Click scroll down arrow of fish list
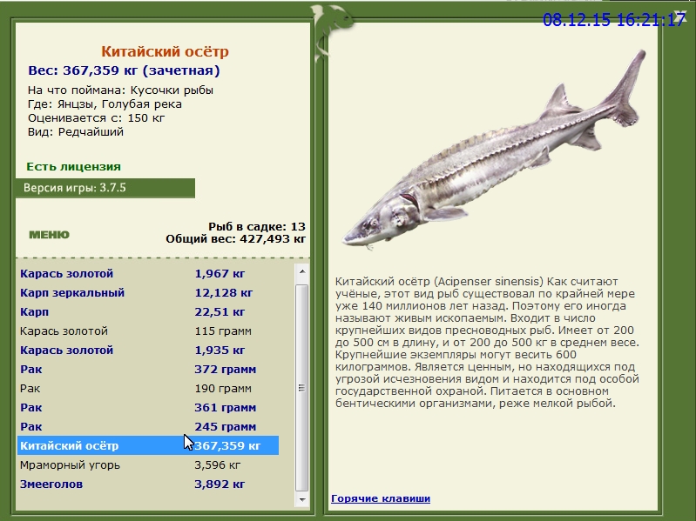 point(302,499)
